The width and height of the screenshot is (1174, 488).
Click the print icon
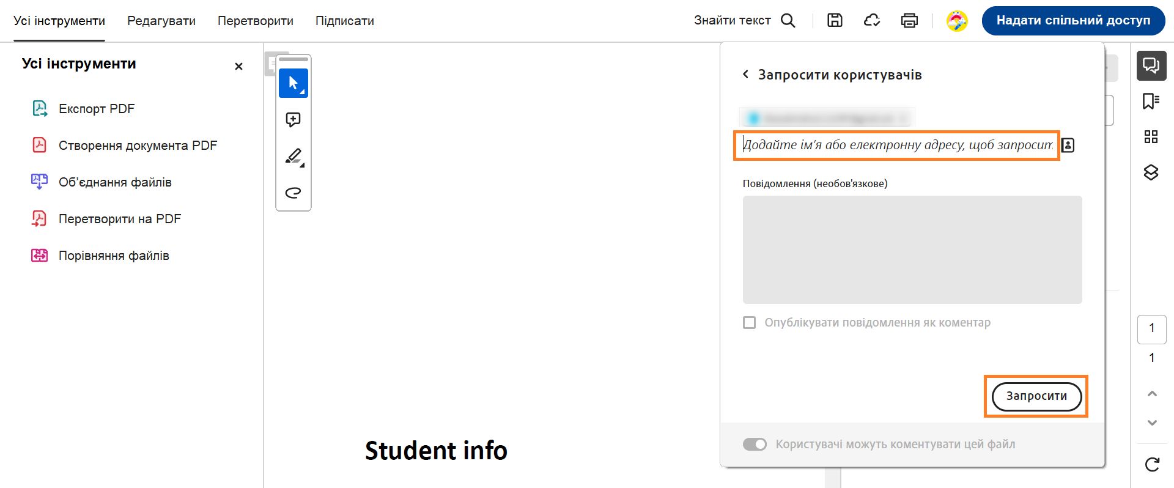(909, 20)
